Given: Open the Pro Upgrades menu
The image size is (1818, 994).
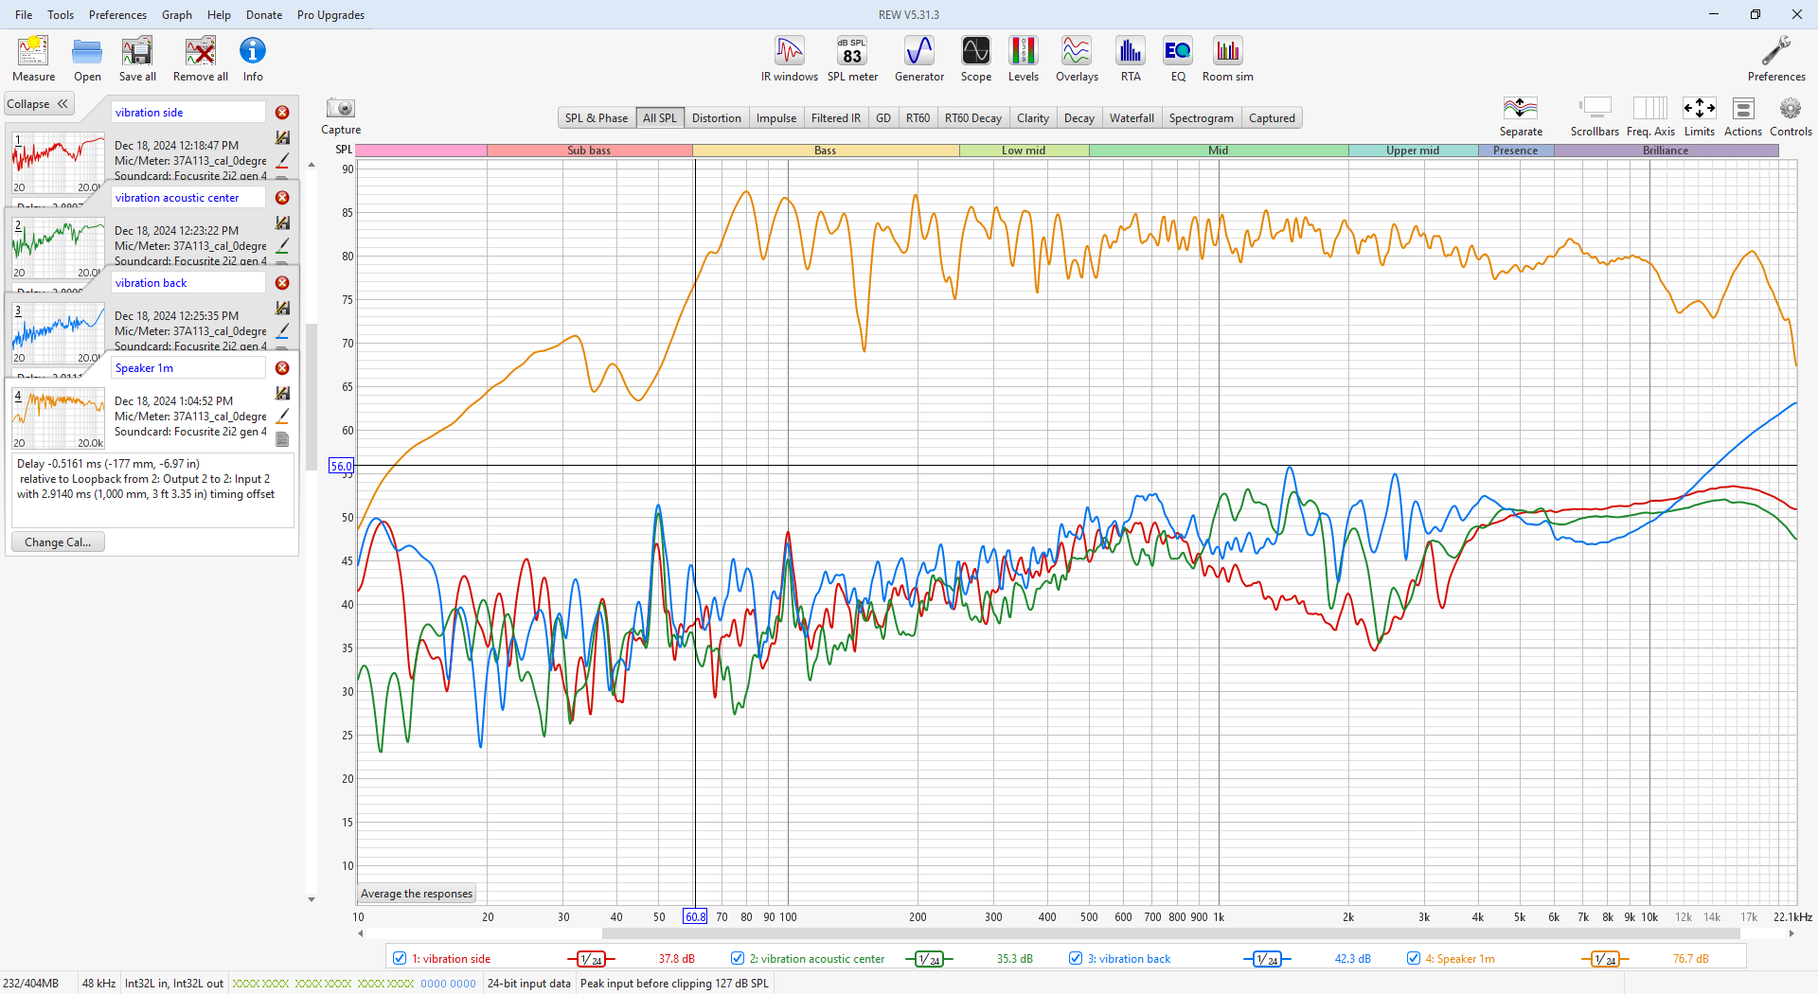Looking at the screenshot, I should (330, 15).
